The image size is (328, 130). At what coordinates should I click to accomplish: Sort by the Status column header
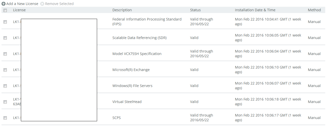tap(195, 10)
